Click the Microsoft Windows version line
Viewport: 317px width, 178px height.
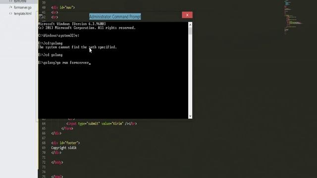point(72,24)
